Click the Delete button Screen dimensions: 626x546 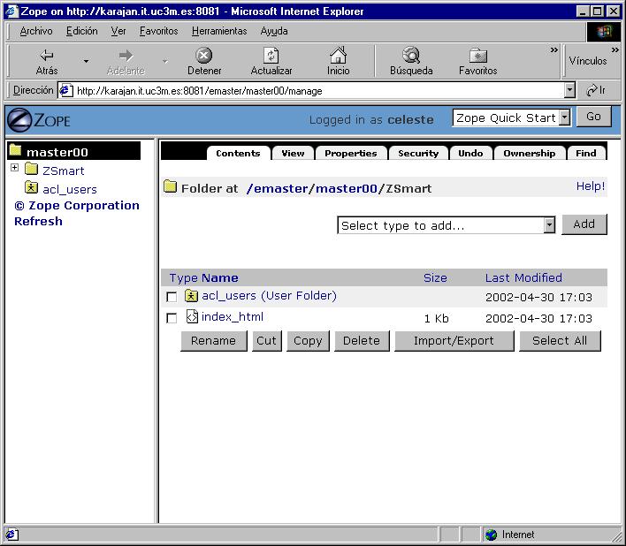(x=362, y=341)
